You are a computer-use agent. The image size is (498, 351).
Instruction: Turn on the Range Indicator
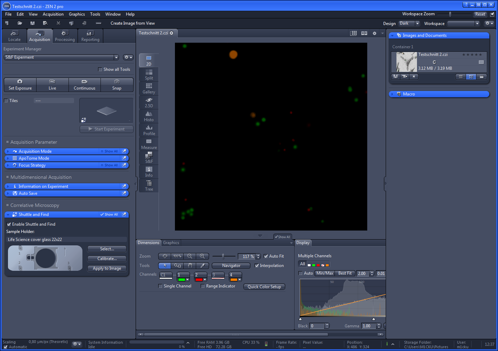[203, 286]
